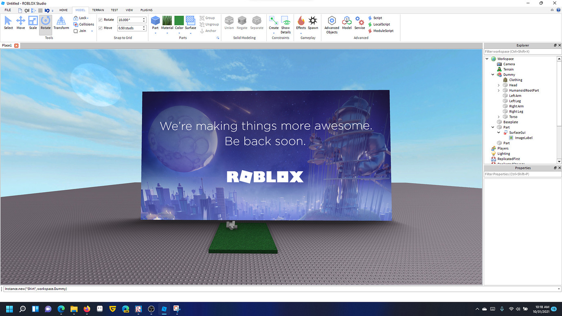Open the PLUGINS ribbon tab
The width and height of the screenshot is (562, 316).
[x=146, y=10]
